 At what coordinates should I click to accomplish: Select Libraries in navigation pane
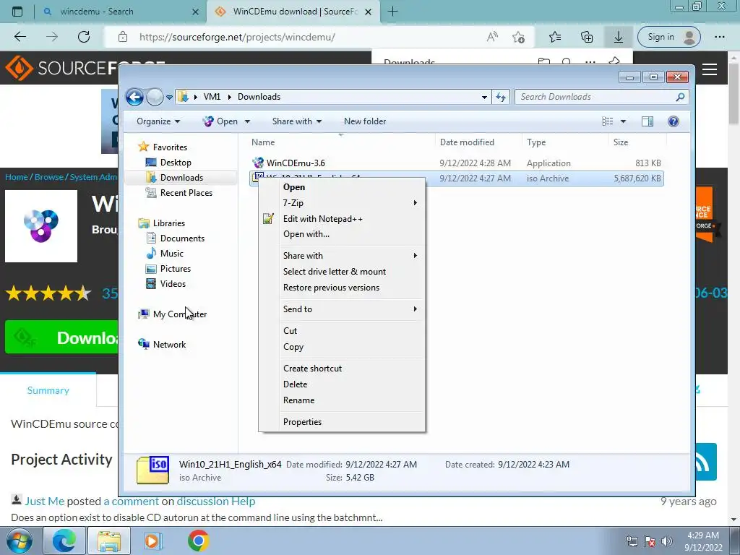(161, 223)
